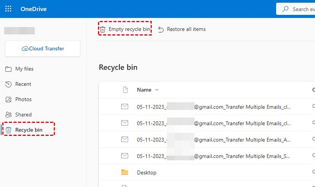Click Empty recycle bin text
This screenshot has height=187, width=315.
pos(130,29)
